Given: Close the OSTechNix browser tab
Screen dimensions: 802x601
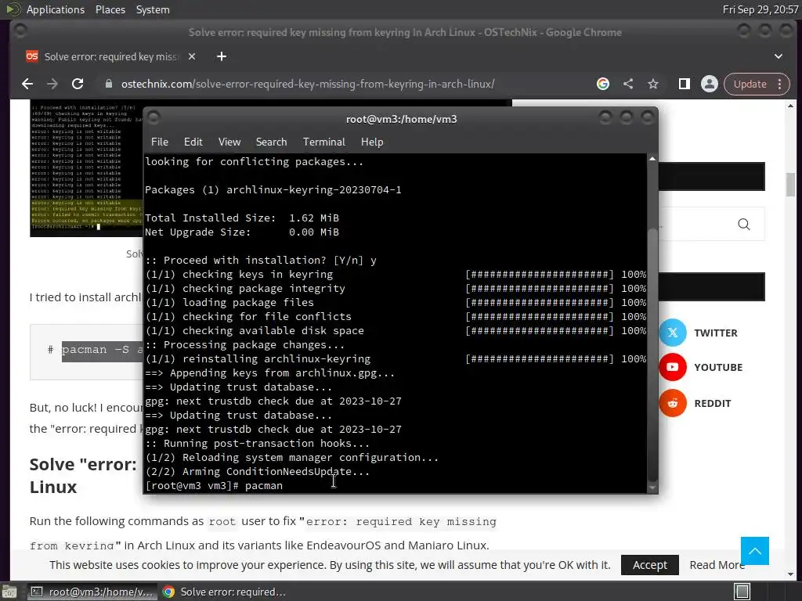Looking at the screenshot, I should click(x=192, y=56).
